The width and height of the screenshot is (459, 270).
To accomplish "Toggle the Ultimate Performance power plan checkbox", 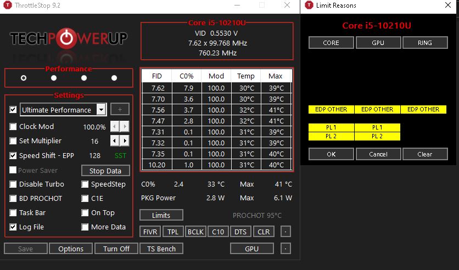I will (13, 109).
